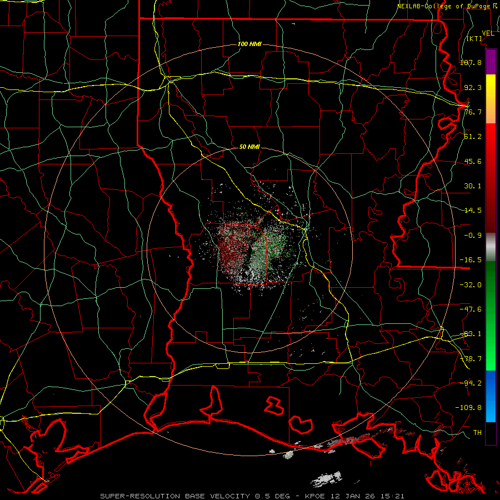
Task: Click the 45.6 velocity scale value
Action: [x=473, y=161]
